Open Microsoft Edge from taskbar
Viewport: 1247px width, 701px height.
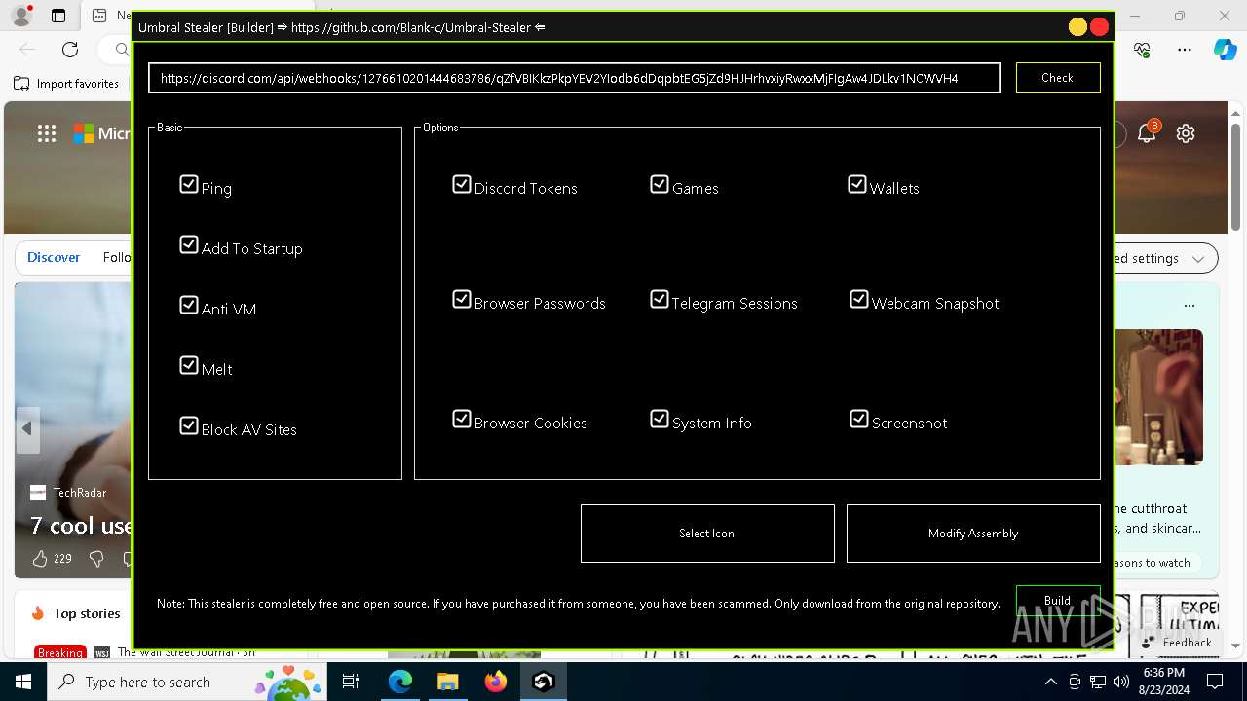point(400,682)
